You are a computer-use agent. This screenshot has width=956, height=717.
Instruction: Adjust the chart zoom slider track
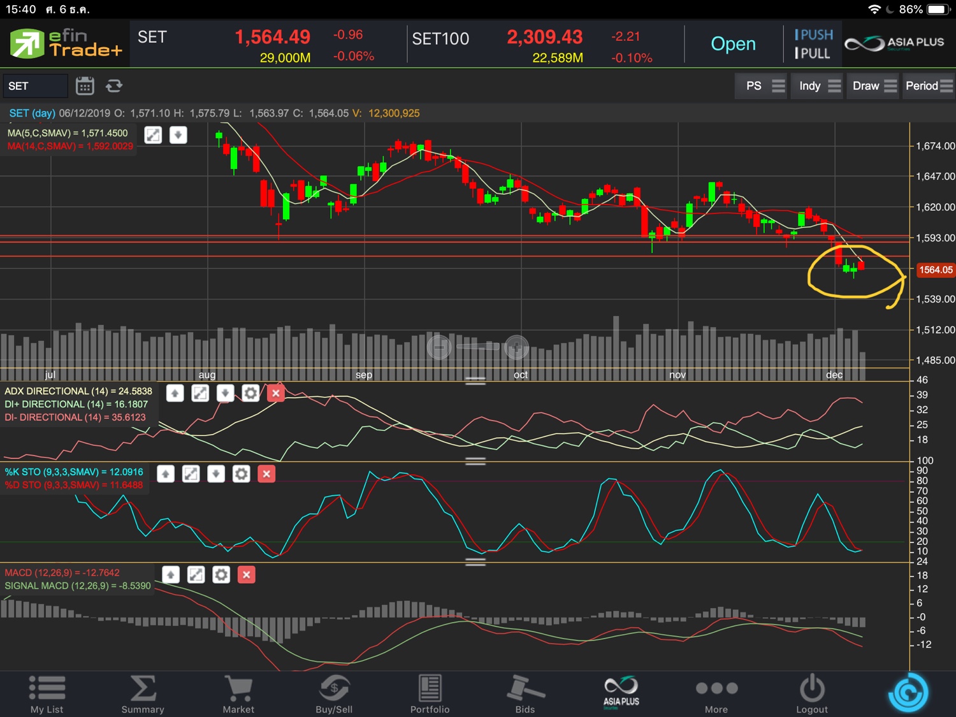tap(478, 346)
